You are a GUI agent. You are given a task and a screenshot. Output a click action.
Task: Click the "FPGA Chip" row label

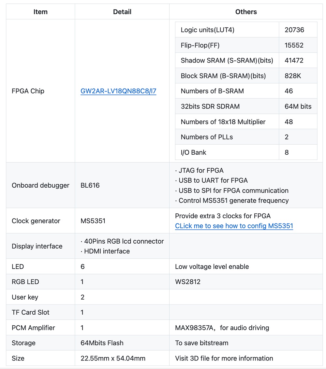pyautogui.click(x=28, y=91)
